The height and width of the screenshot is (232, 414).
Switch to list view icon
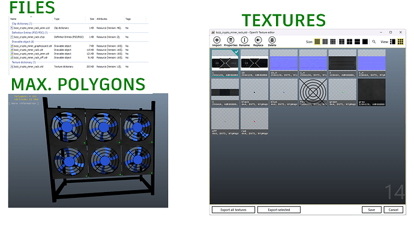tap(392, 42)
